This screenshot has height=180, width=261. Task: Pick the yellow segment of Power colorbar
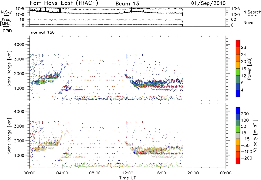pos(238,65)
